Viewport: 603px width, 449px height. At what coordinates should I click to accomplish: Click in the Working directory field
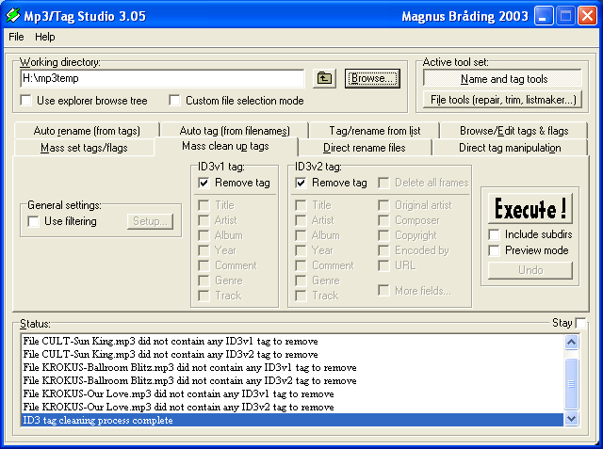(x=162, y=78)
